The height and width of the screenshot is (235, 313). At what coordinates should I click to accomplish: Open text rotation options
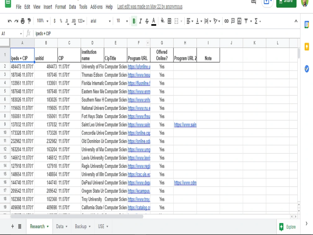[x=217, y=21]
